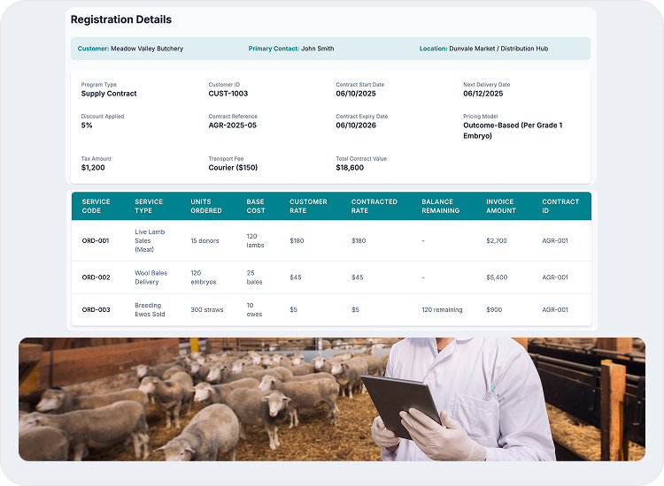
Task: Open the ORD-002 service row
Action: click(x=96, y=277)
